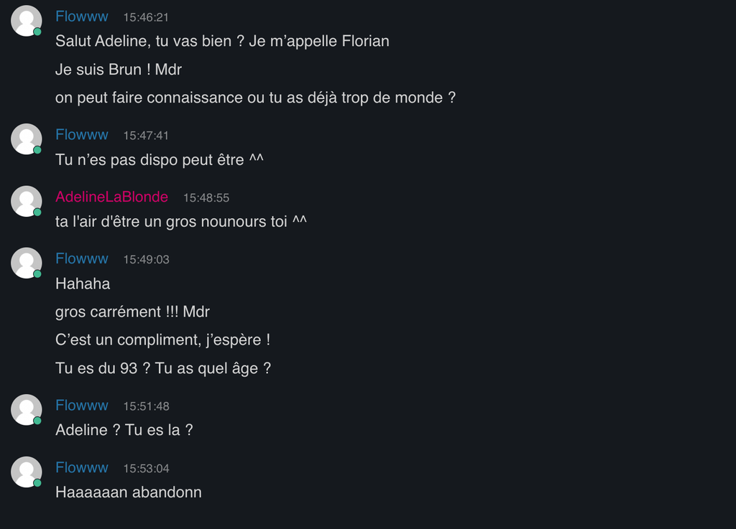Select message 'Haaaaaan abandonn'

[x=128, y=492]
